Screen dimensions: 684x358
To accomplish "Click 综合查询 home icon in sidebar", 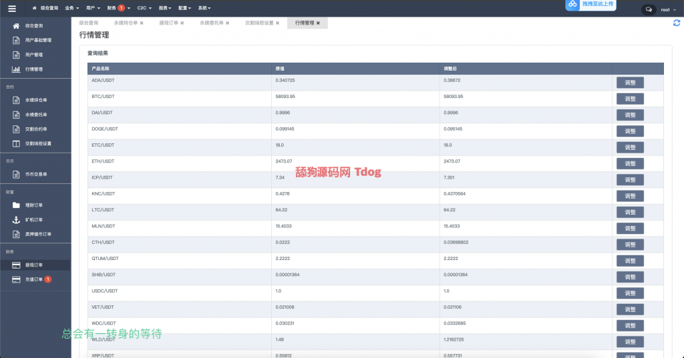I will (x=16, y=25).
